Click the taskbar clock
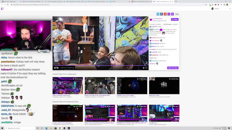232x130 pixels. (224, 128)
